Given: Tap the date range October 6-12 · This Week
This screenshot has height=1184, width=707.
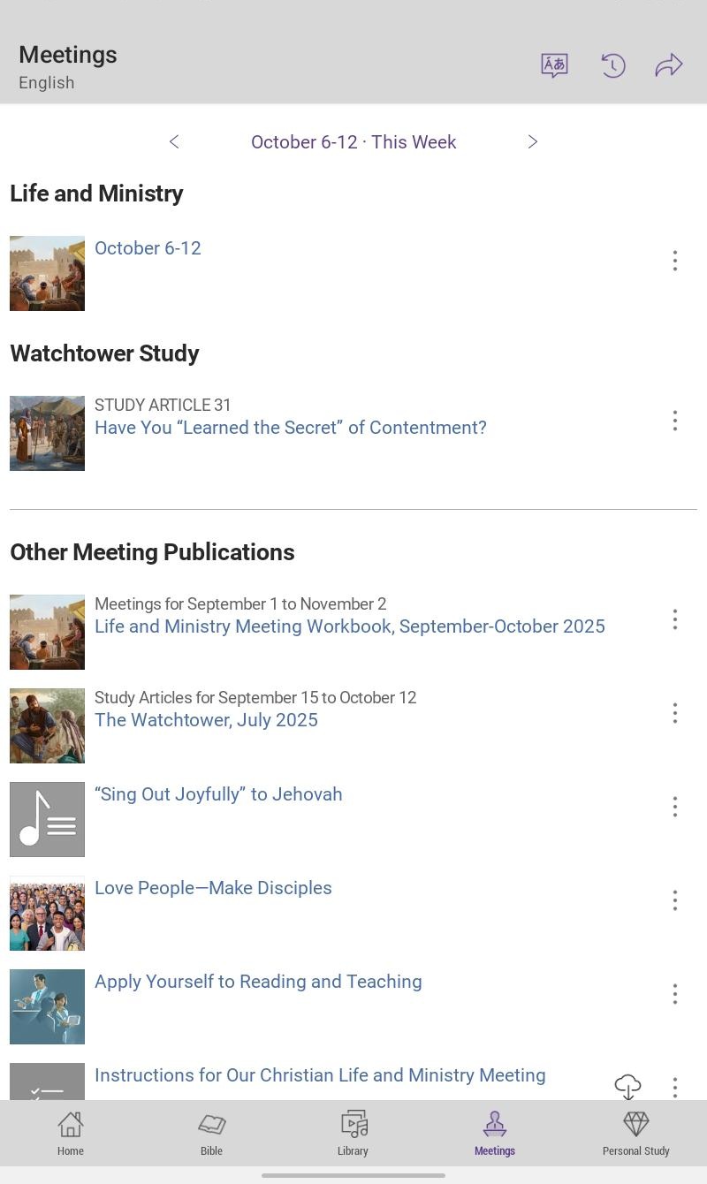Looking at the screenshot, I should pyautogui.click(x=353, y=142).
